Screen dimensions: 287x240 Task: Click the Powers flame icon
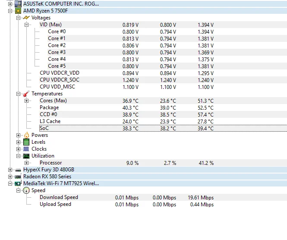tap(26, 135)
